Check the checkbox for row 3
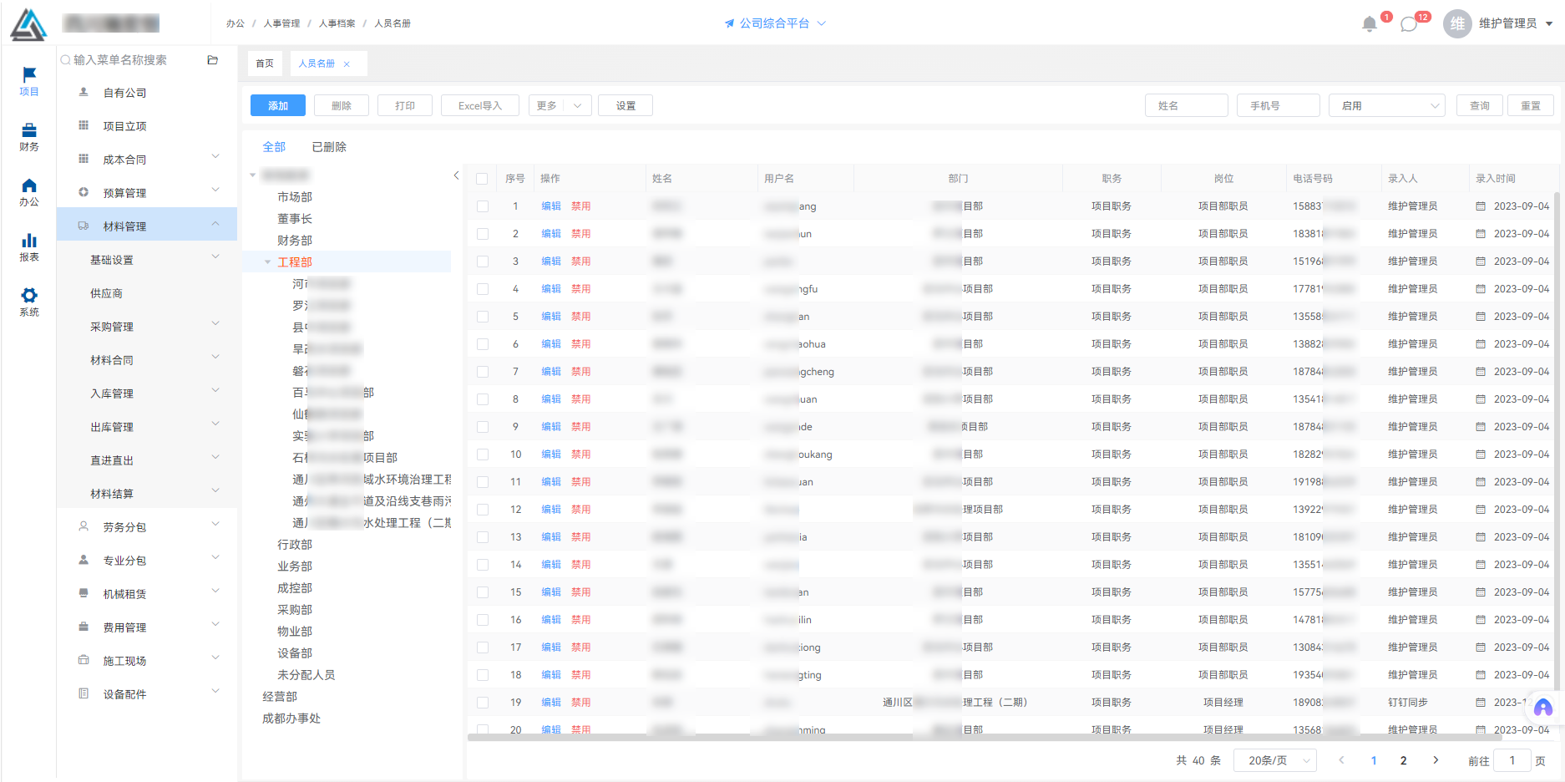The height and width of the screenshot is (782, 1565). 483,262
